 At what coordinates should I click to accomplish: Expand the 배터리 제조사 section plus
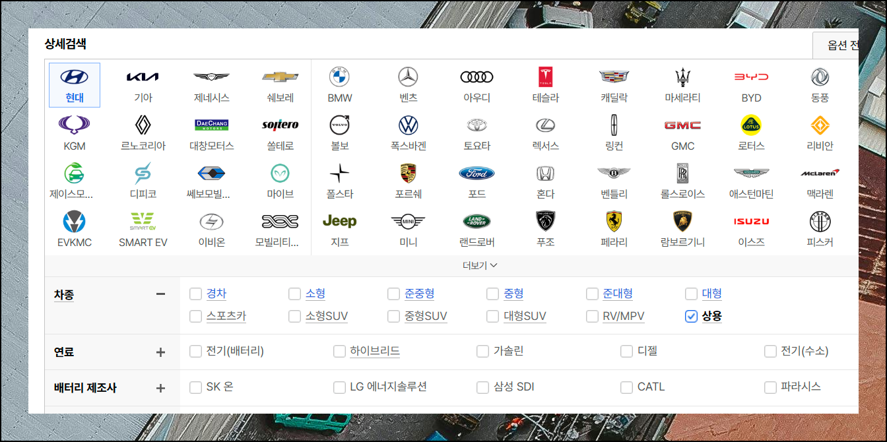point(160,388)
